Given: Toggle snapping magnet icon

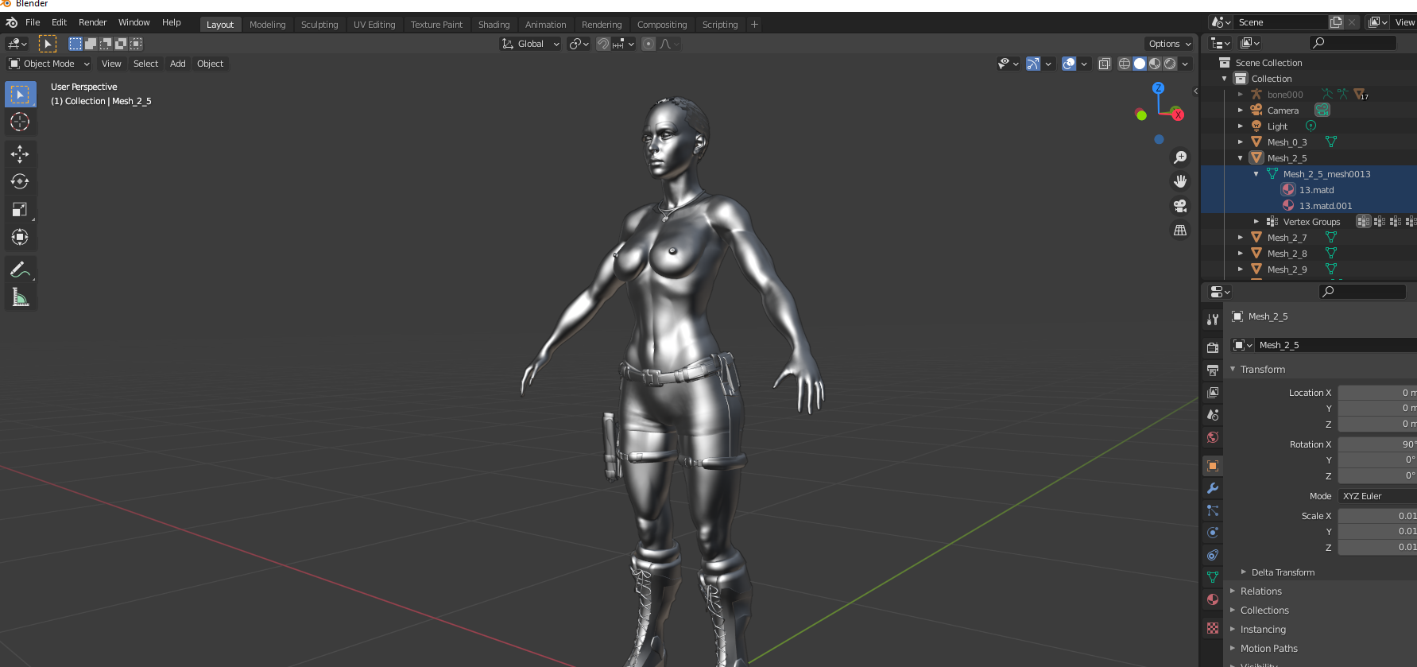Looking at the screenshot, I should coord(603,44).
